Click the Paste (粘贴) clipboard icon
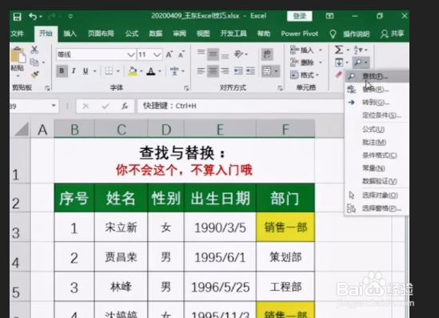Screen dimensions: 439x318 (x=18, y=55)
